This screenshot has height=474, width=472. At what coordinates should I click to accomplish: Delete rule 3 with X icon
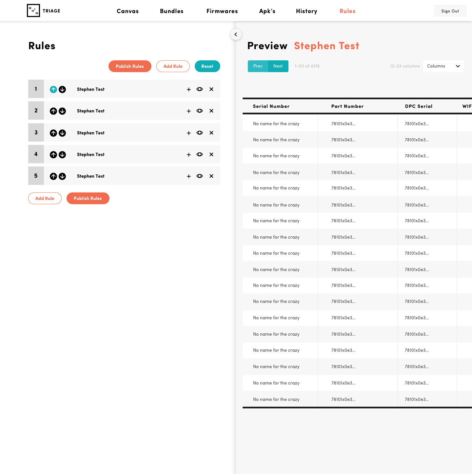pyautogui.click(x=211, y=133)
